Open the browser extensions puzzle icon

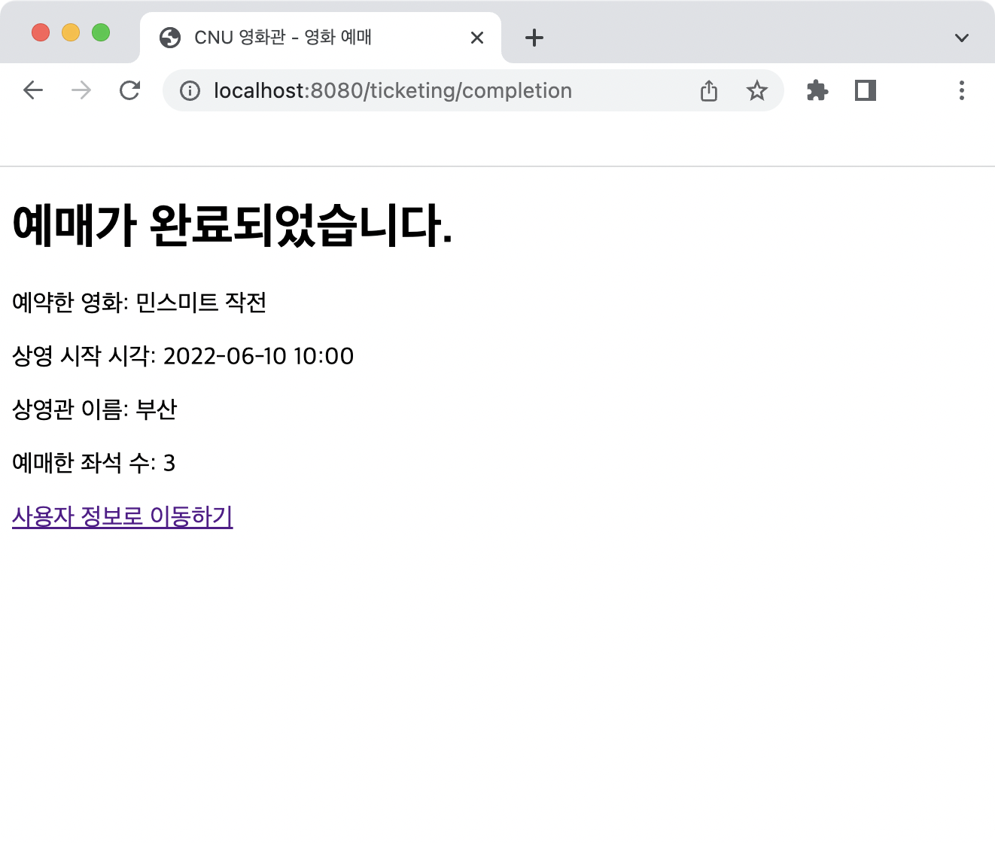tap(817, 90)
